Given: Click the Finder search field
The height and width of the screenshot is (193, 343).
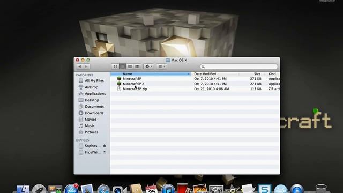Looking at the screenshot, I should tap(239, 66).
